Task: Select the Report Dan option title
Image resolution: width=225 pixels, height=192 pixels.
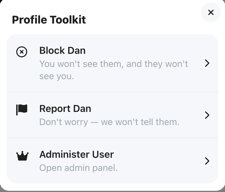Action: tap(65, 109)
